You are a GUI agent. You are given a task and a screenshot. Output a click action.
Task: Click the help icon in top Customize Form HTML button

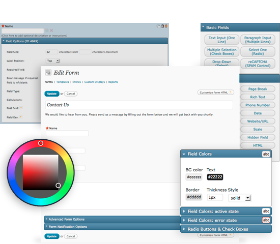[230, 92]
